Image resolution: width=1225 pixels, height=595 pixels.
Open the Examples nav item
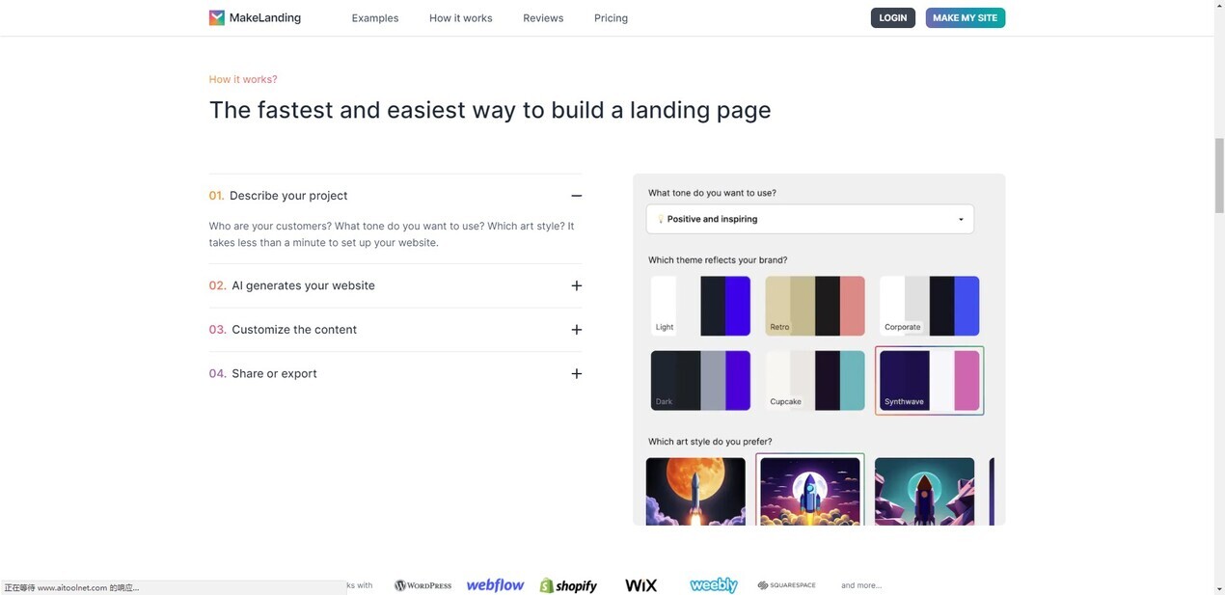click(374, 18)
